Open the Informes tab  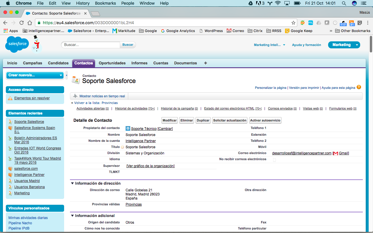tap(139, 63)
